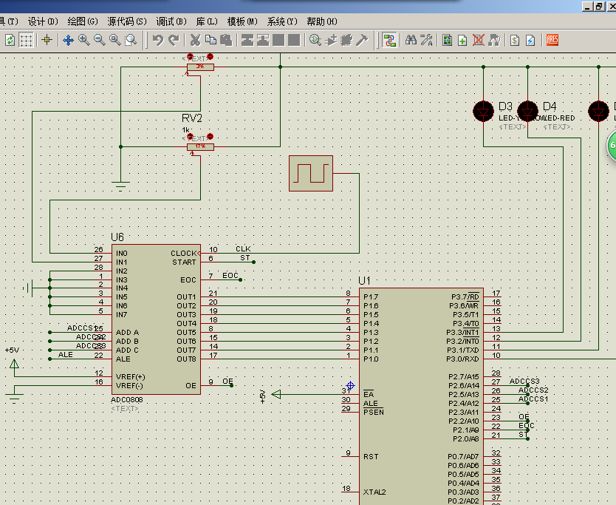
Task: Click the CLK net label
Action: coord(243,248)
